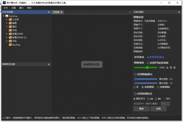Close the 文件浏览器 panel

coord(49,12)
